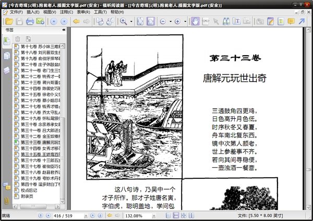The height and width of the screenshot is (221, 313).
Task: Open the 文件(F) menu
Action: tap(16, 12)
